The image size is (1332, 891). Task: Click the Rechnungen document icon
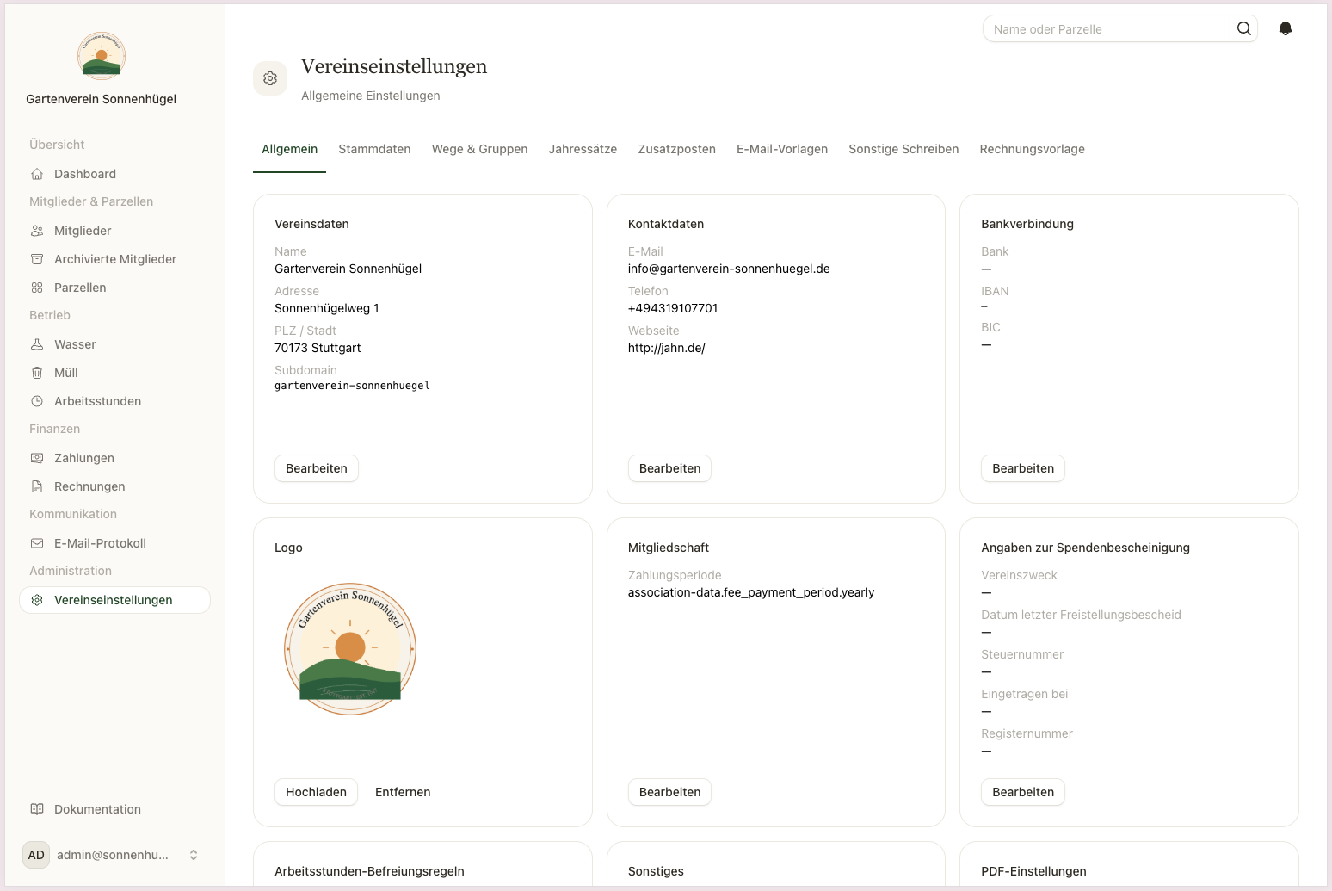tap(37, 486)
